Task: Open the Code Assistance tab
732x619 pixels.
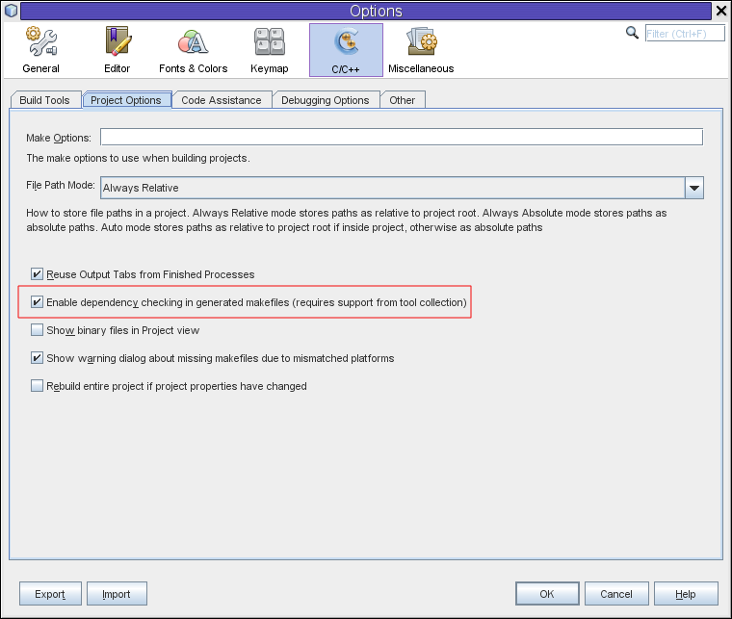Action: click(x=221, y=100)
